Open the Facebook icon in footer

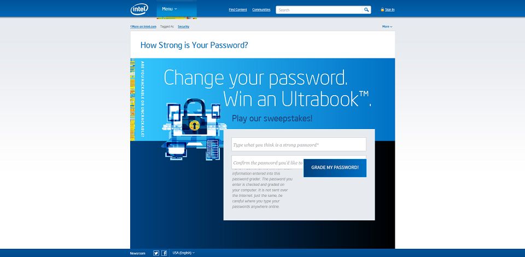click(x=164, y=253)
